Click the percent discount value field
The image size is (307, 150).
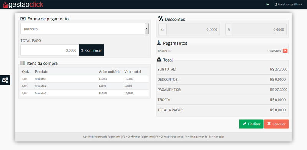point(259,30)
